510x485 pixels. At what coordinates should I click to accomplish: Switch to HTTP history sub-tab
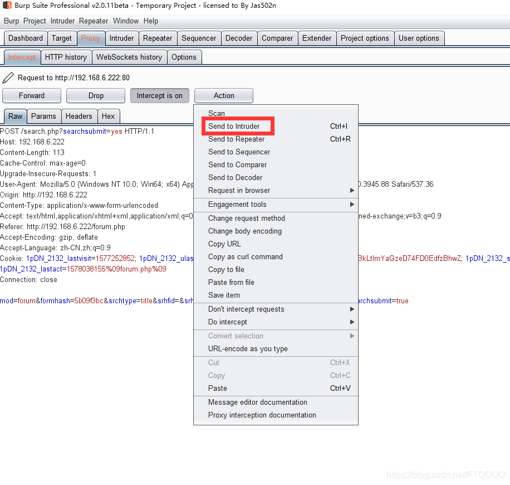click(66, 57)
